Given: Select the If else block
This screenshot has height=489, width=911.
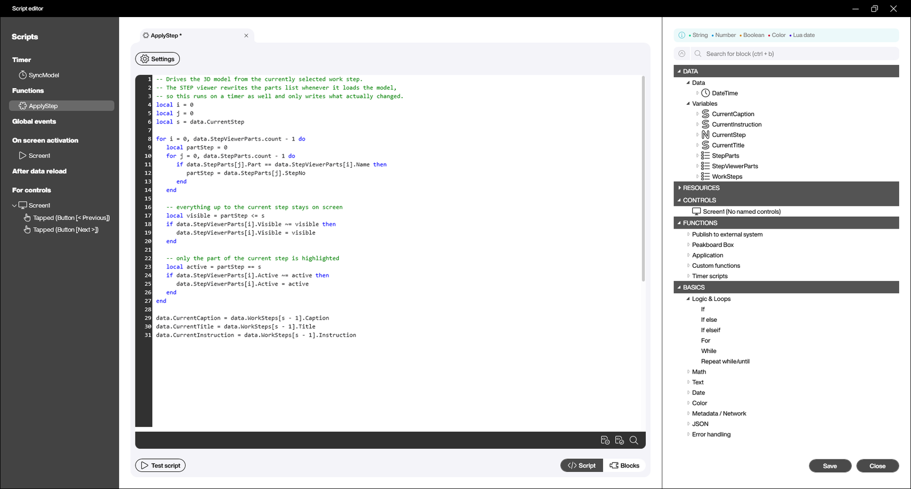Looking at the screenshot, I should 709,320.
